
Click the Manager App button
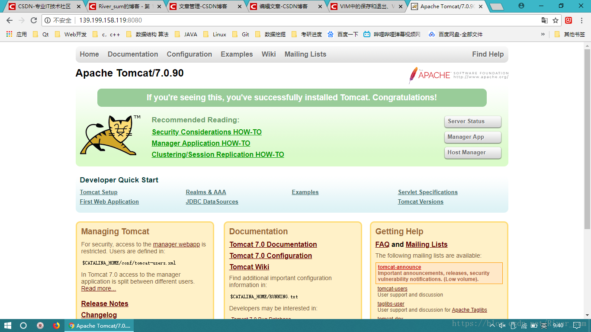click(472, 137)
